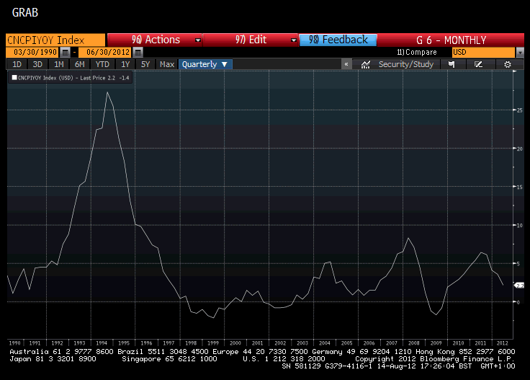Click the 2012 x-axis year label
Screen dimensions: 530x380
click(x=503, y=343)
